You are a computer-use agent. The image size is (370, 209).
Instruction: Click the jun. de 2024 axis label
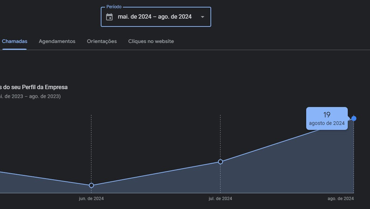(91, 199)
